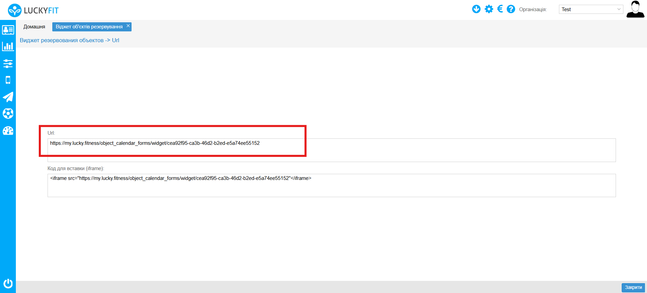647x293 pixels.
Task: Click the paper plane sidebar icon
Action: 8,97
